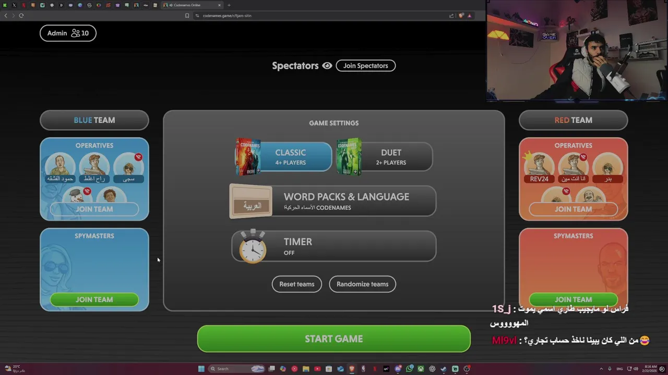
Task: Toggle the Spectators eye icon
Action: point(327,66)
